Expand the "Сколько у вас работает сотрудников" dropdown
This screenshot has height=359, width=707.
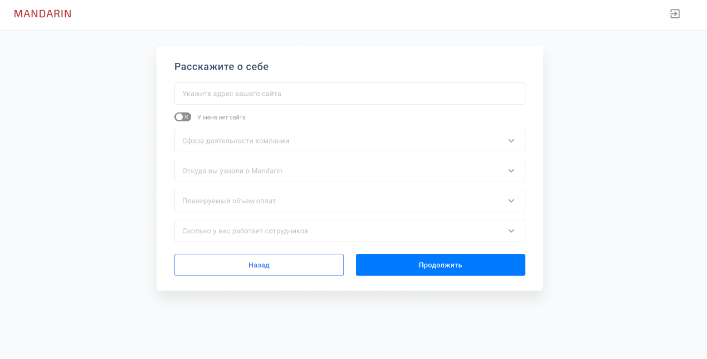click(x=334, y=231)
